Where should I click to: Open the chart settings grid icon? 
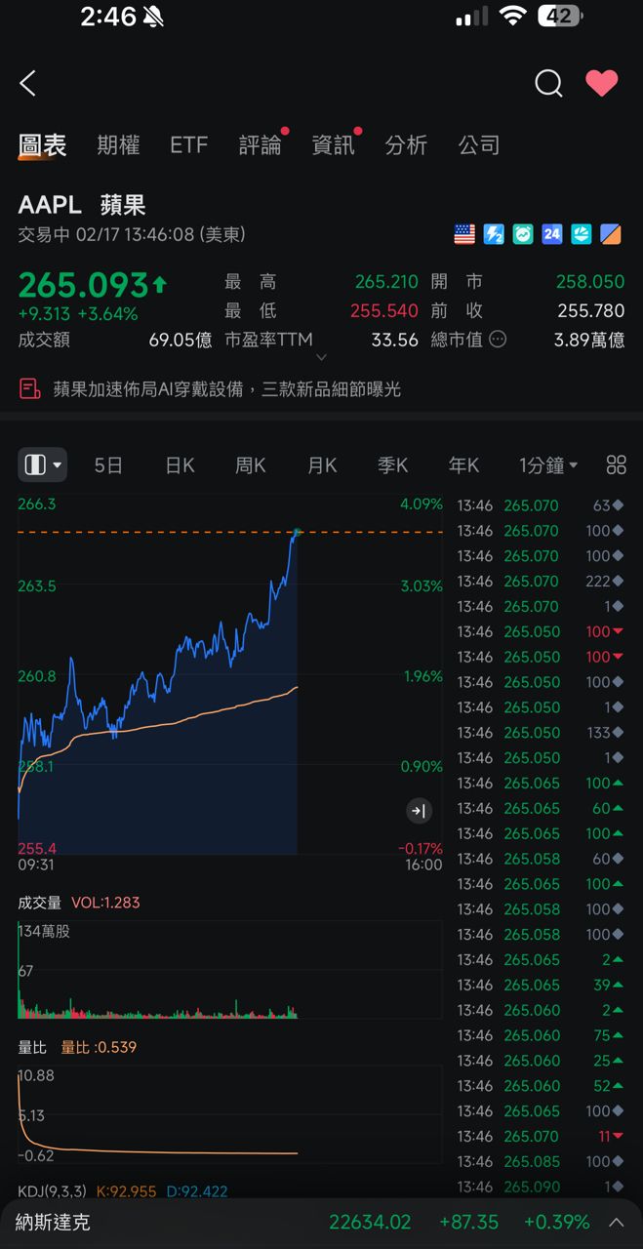pyautogui.click(x=616, y=465)
